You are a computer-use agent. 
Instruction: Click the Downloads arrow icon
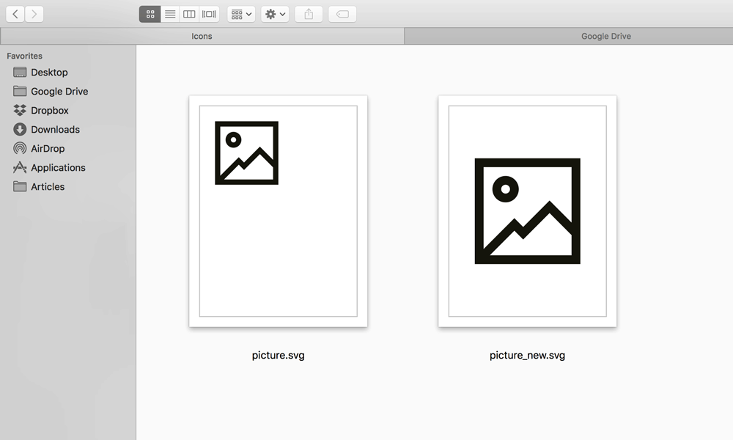tap(20, 130)
